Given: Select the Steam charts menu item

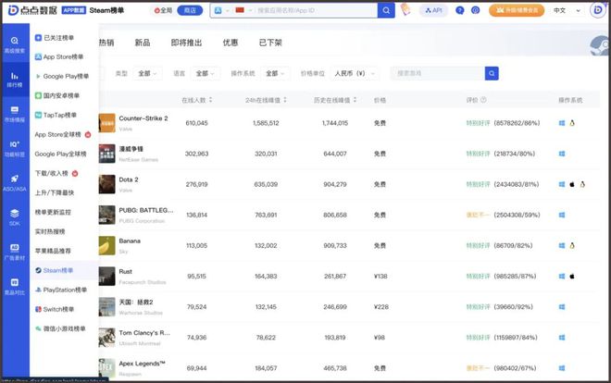Looking at the screenshot, I should [55, 270].
